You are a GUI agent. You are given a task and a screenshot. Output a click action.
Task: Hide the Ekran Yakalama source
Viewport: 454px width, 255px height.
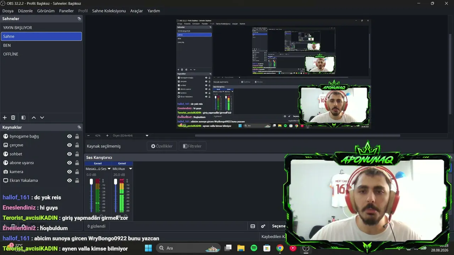coord(70,181)
